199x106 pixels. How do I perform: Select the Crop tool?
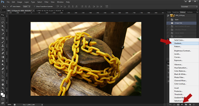[x=3, y=30]
